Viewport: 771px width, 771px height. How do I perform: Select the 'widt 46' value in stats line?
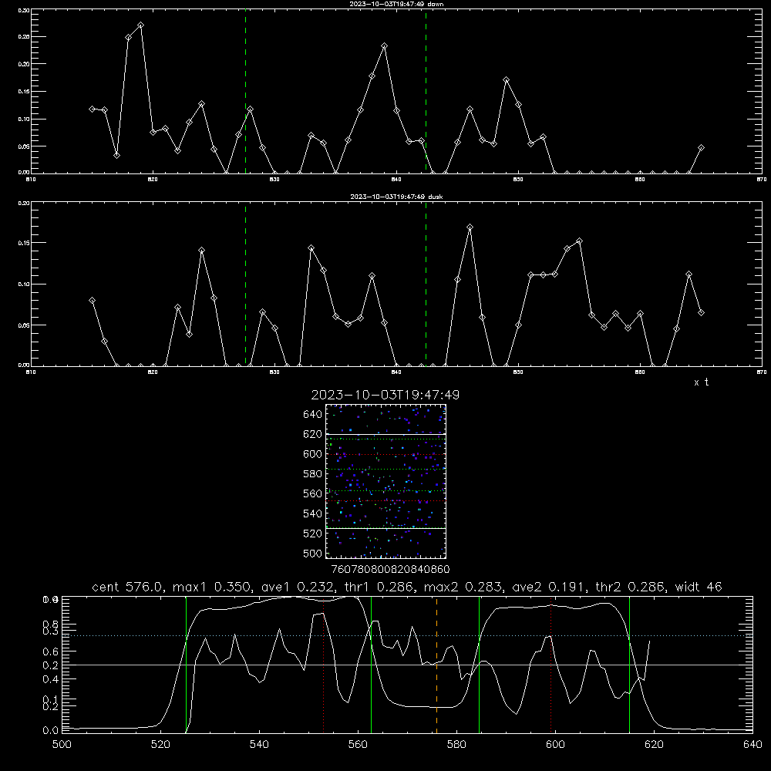(699, 587)
